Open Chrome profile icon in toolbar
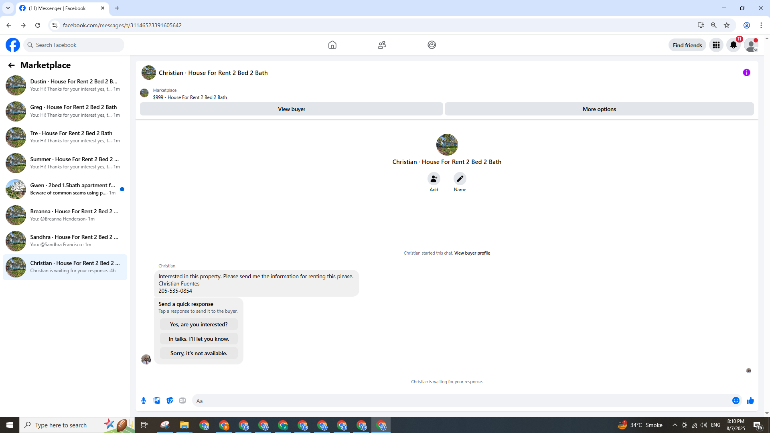770x433 pixels. click(747, 25)
